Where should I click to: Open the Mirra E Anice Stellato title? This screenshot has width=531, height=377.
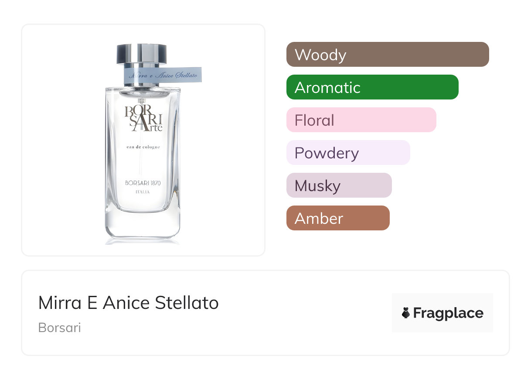(x=128, y=303)
